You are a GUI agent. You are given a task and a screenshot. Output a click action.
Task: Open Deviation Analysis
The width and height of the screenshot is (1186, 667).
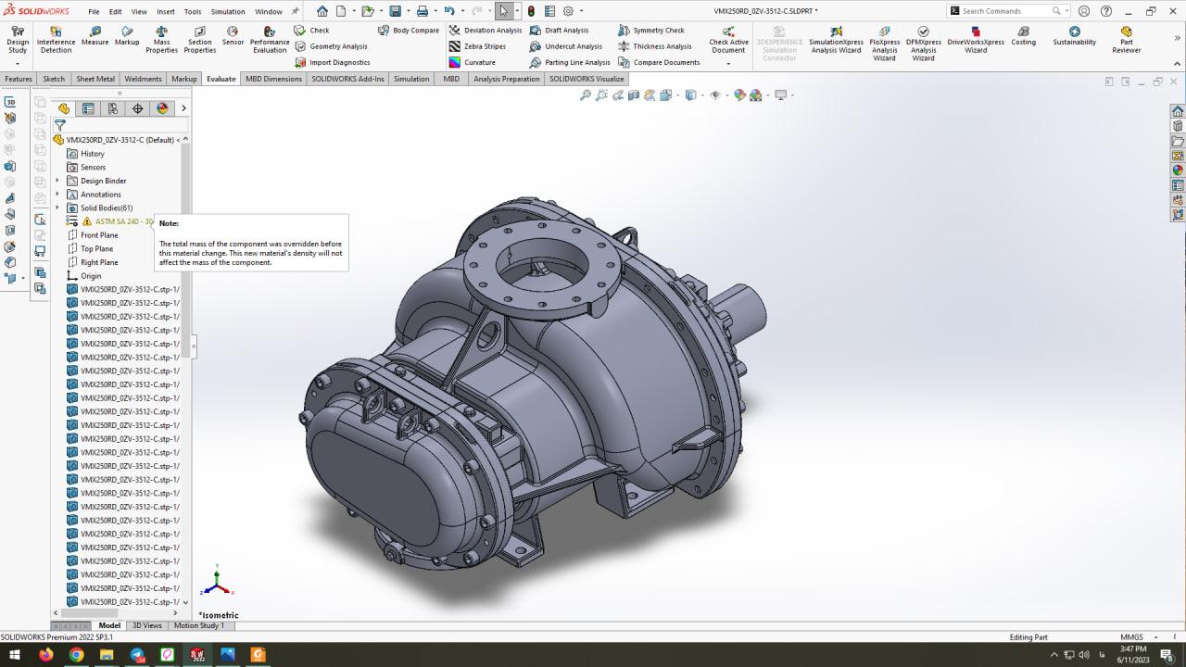pyautogui.click(x=486, y=31)
